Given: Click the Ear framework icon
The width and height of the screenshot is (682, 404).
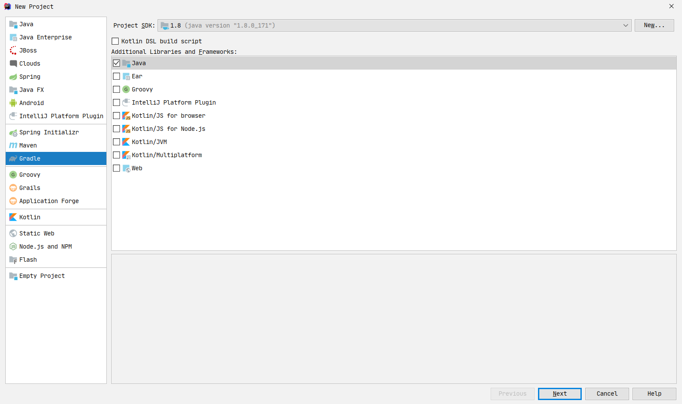Looking at the screenshot, I should coord(126,76).
